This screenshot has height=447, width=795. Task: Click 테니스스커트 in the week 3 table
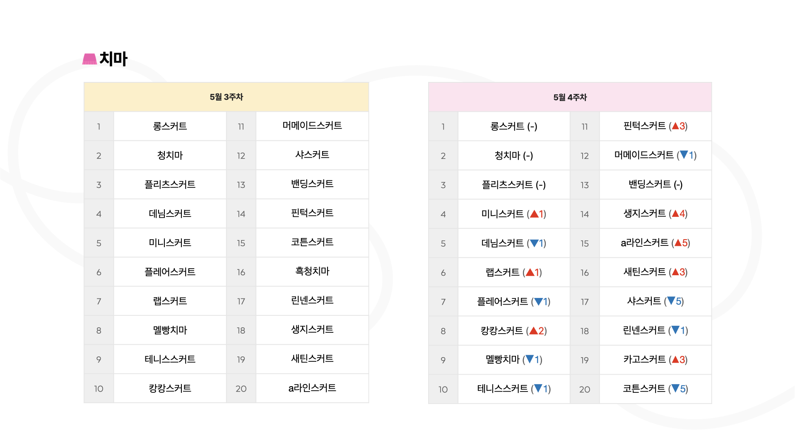[x=170, y=359]
